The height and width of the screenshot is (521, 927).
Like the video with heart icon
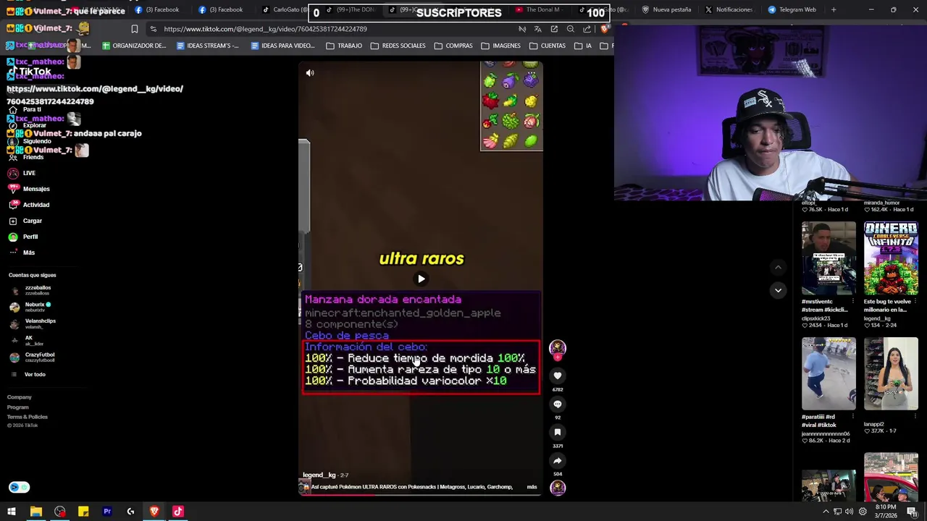click(558, 376)
